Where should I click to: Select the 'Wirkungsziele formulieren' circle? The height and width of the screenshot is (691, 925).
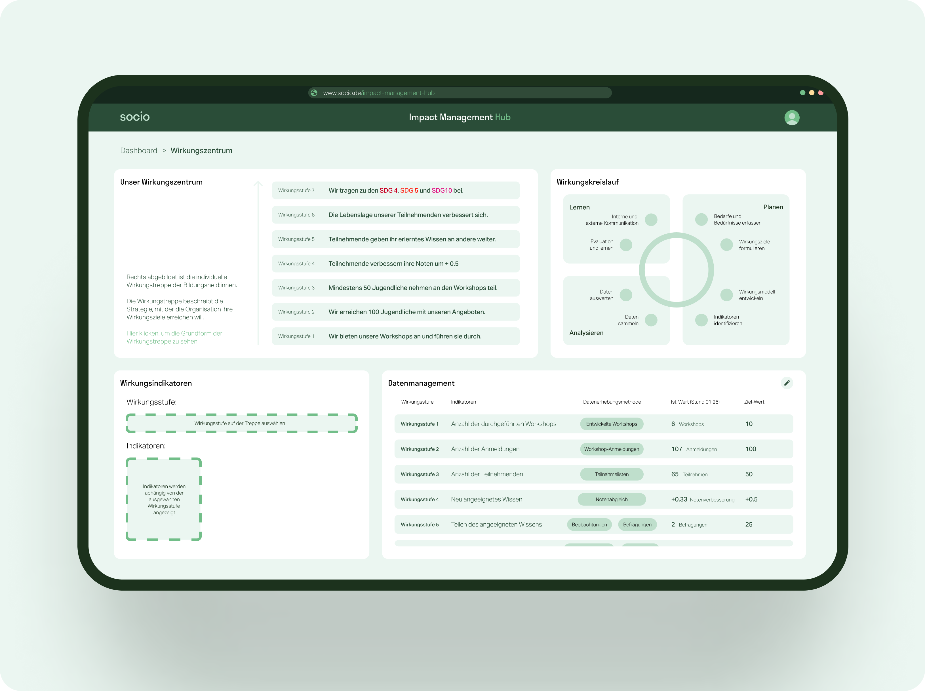click(726, 245)
